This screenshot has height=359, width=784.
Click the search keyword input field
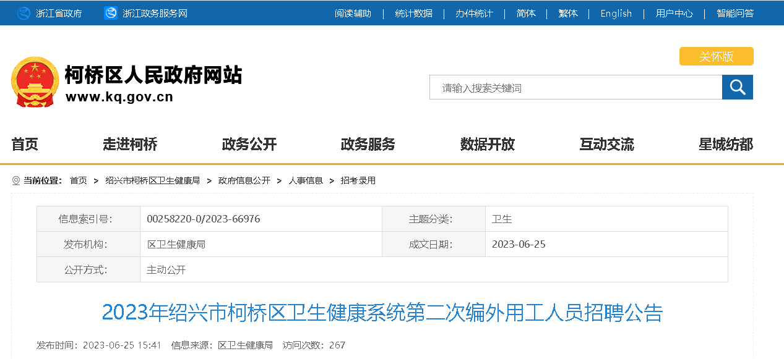[x=575, y=88]
